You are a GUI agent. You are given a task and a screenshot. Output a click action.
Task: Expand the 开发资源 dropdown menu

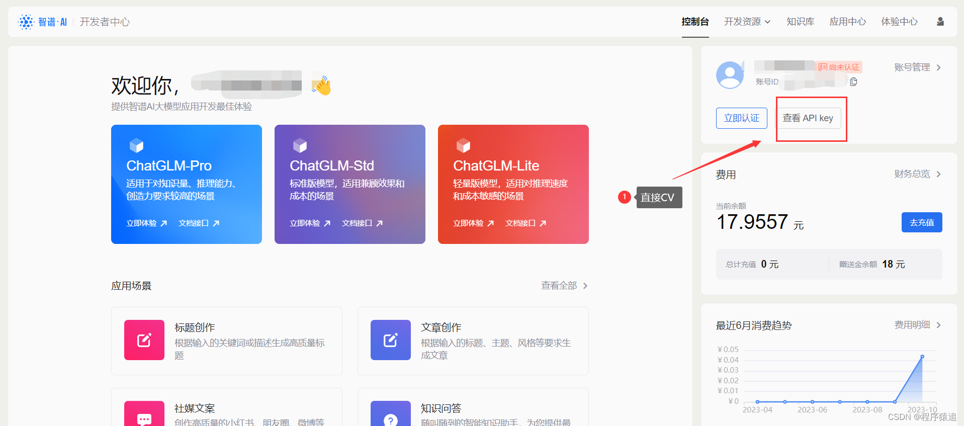point(747,22)
